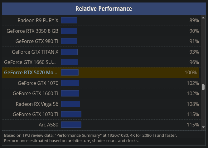Screen dimensions: 208x148
Task: Click the GeForce GTX 1070 Ti link
Action: 36,114
